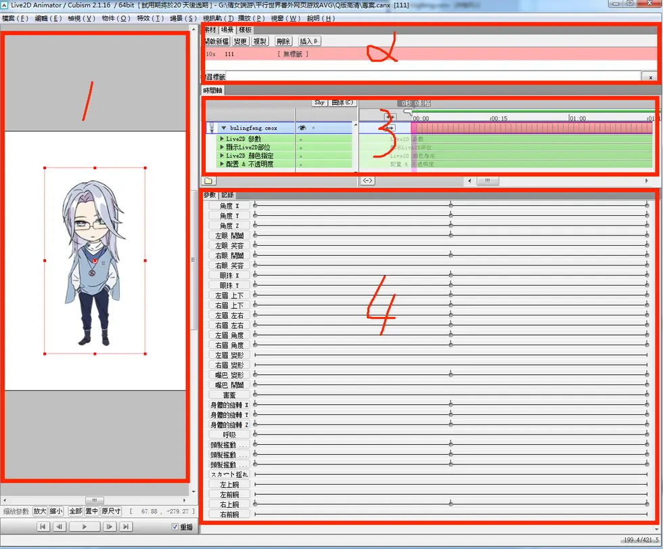The height and width of the screenshot is (549, 663).
Task: Step forward one frame
Action: (x=109, y=527)
